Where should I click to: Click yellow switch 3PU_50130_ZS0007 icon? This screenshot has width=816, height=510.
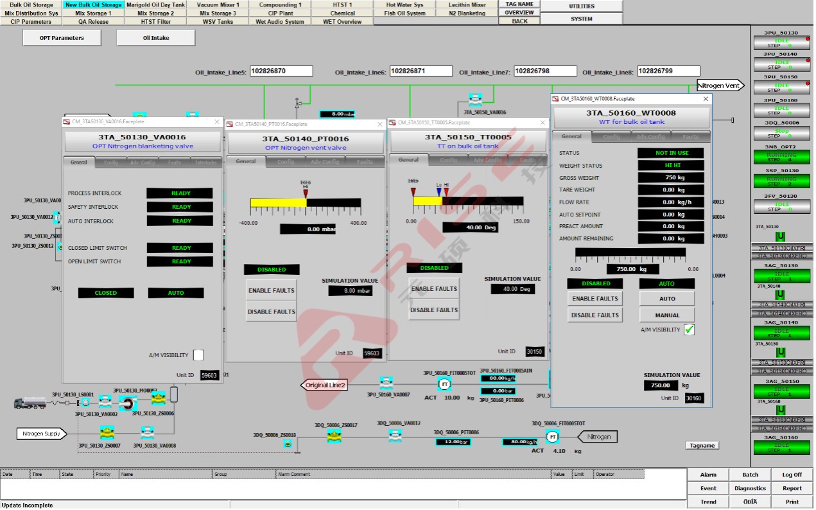click(107, 433)
